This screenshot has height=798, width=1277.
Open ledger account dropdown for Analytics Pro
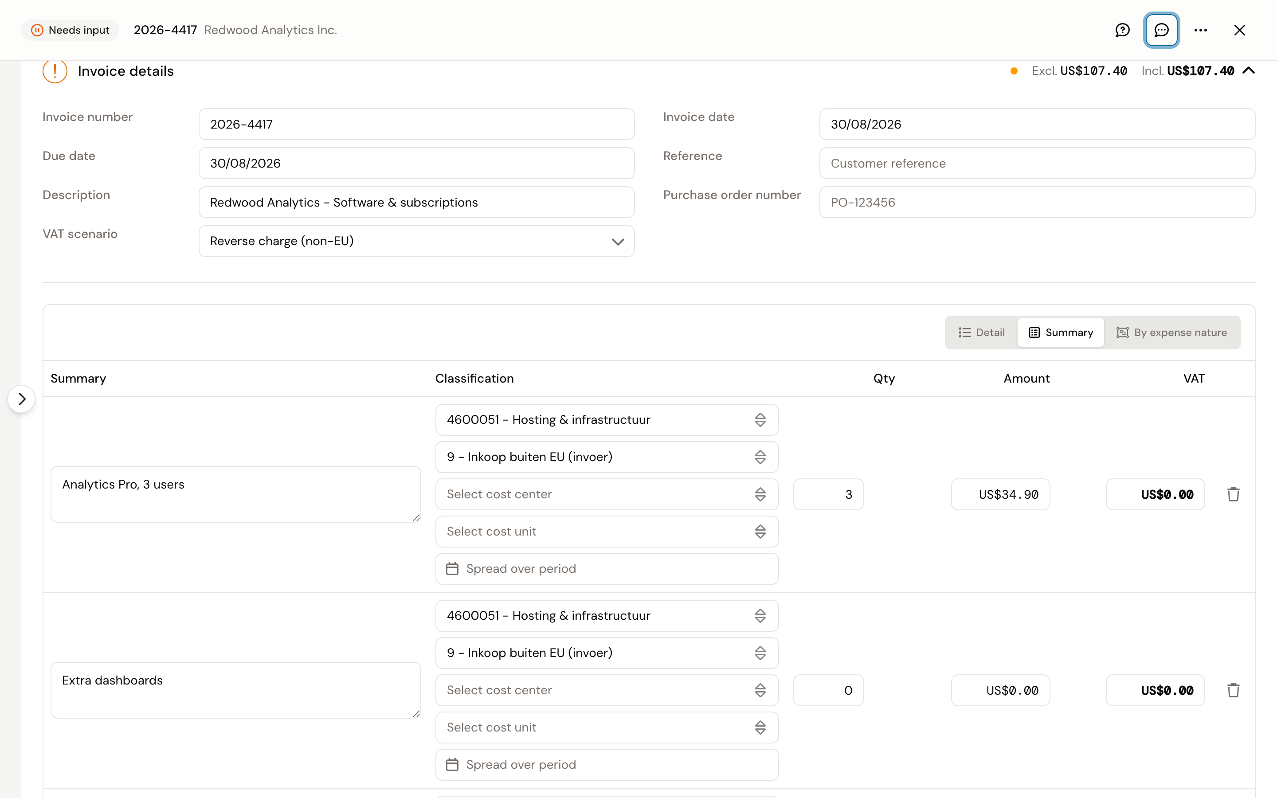(607, 420)
